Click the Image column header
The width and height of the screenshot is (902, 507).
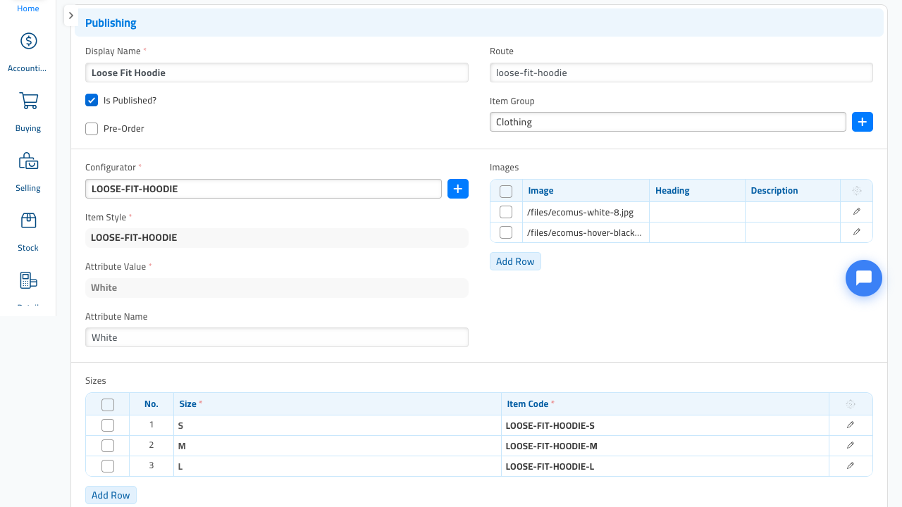586,191
